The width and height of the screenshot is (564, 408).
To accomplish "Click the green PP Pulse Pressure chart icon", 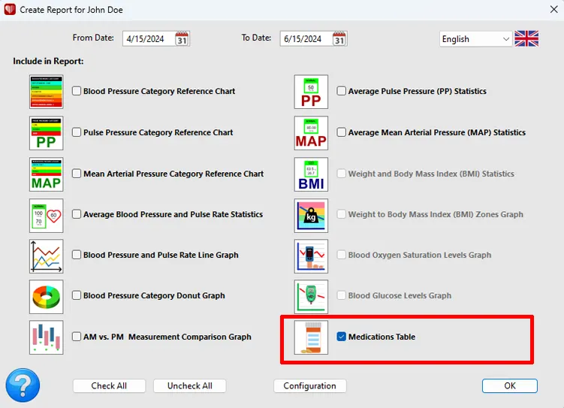I will click(x=46, y=133).
